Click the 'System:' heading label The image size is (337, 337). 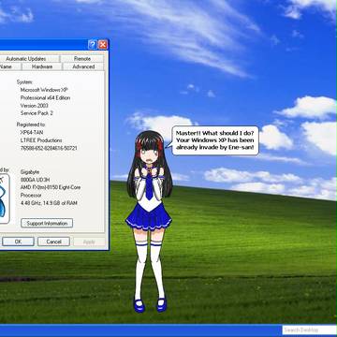point(24,82)
